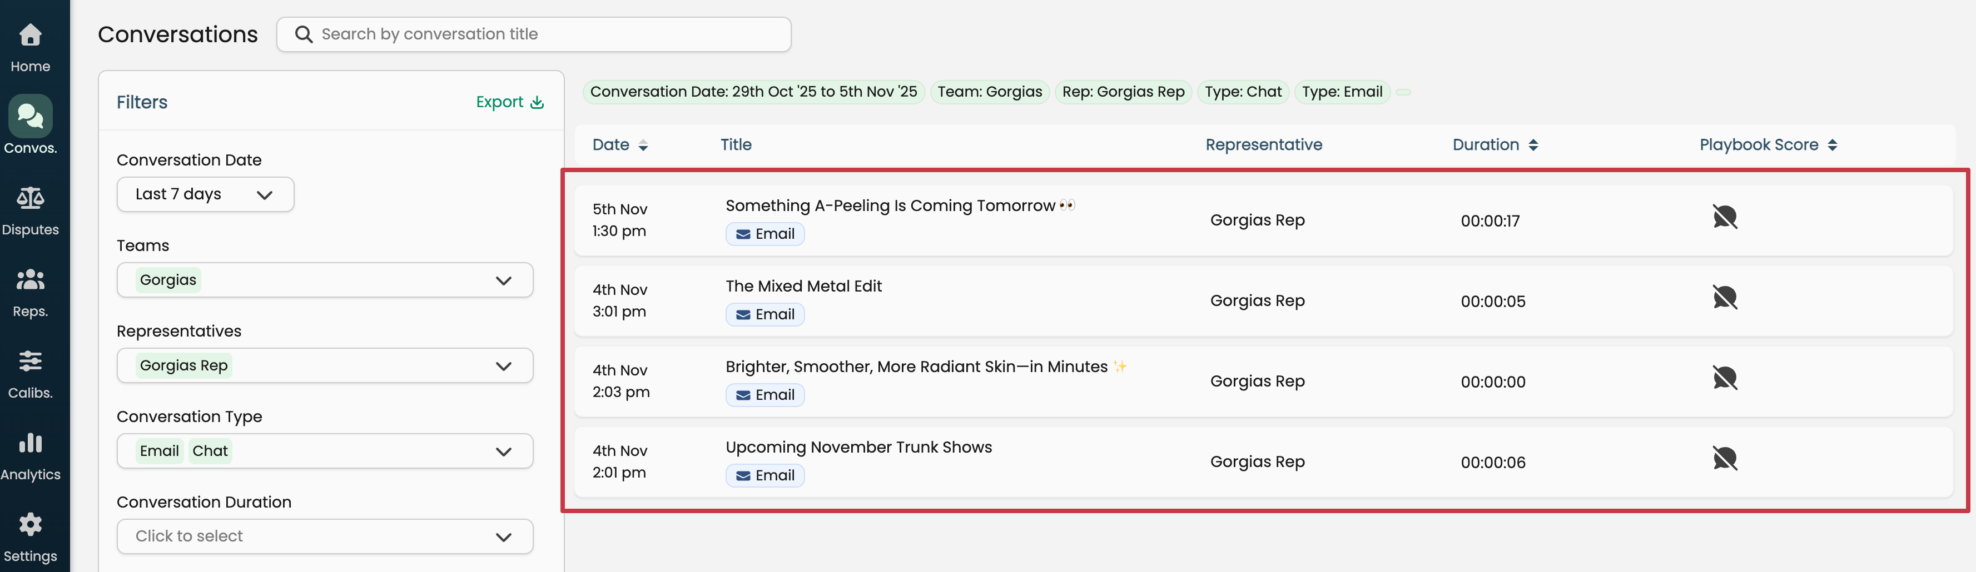The height and width of the screenshot is (572, 1976).
Task: Open Analytics bar chart in sidebar
Action: [x=30, y=443]
